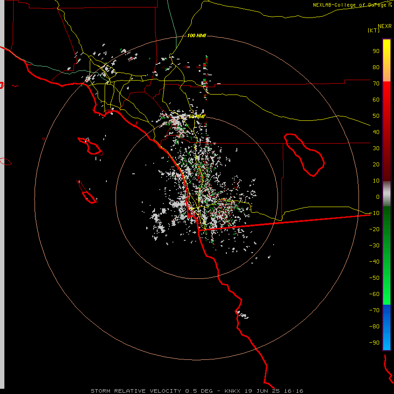Click the -10 value on the velocity scale
The image size is (394, 394).
[x=374, y=213]
